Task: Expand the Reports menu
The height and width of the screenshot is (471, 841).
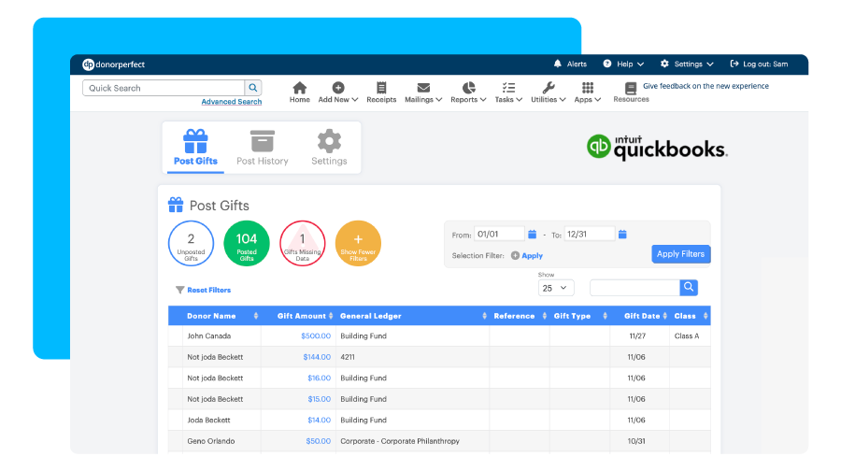Action: click(x=468, y=93)
